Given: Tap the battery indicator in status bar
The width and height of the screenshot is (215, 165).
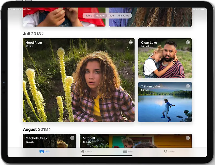Looking at the screenshot, I should [x=203, y=9].
